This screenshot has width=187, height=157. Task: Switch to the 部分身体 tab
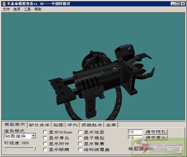[39, 125]
